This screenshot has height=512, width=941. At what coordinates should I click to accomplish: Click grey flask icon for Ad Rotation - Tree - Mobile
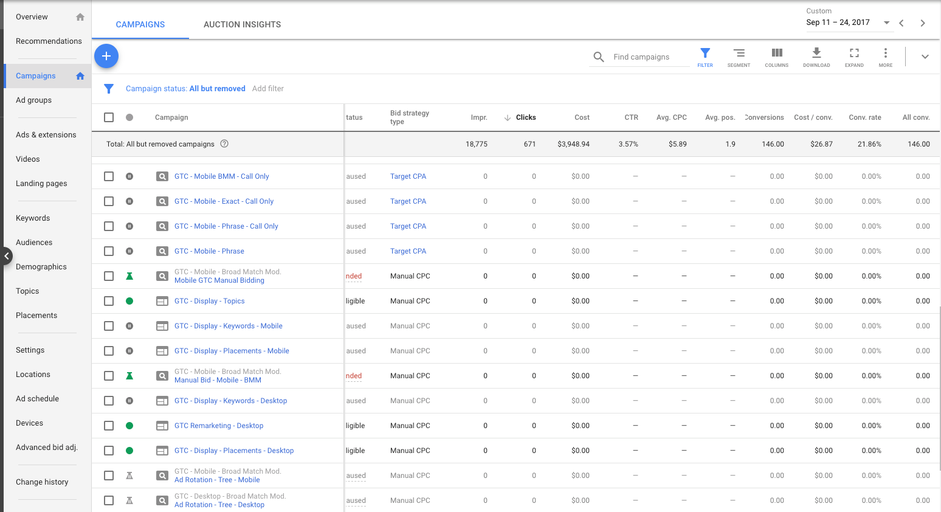coord(129,476)
